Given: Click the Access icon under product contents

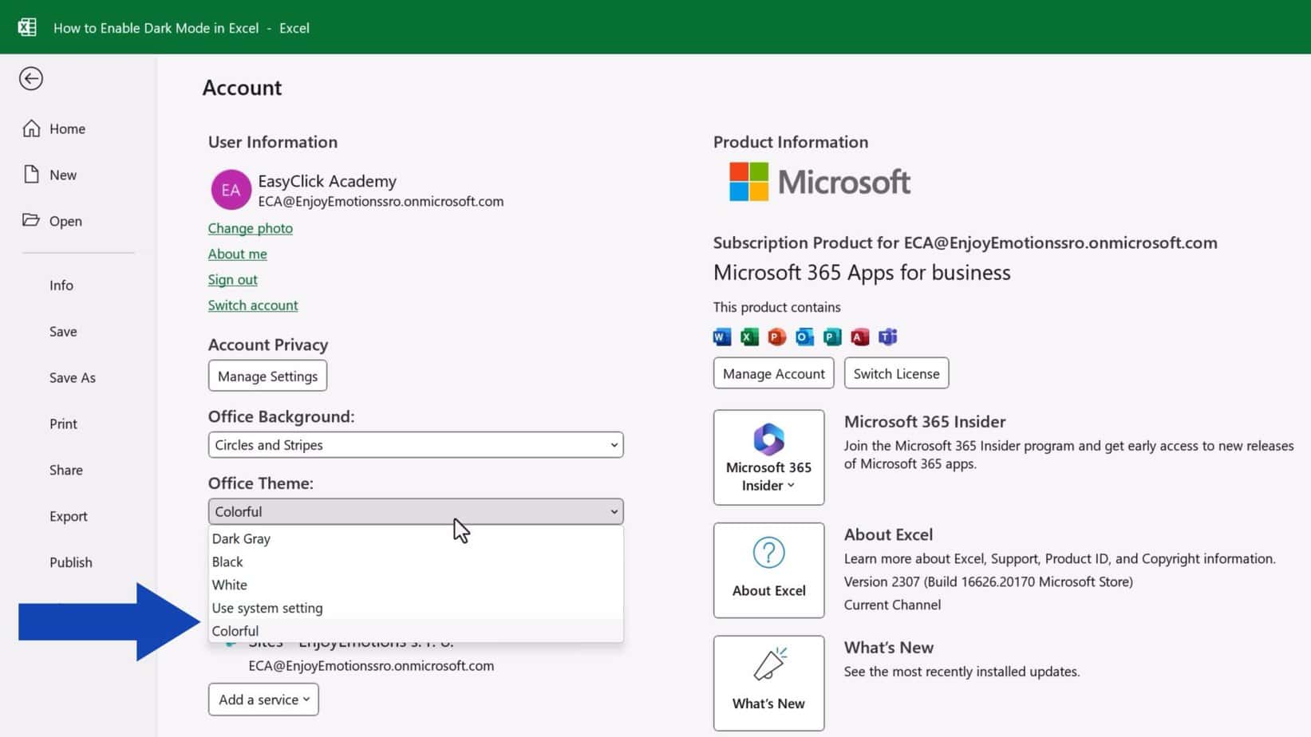Looking at the screenshot, I should (859, 337).
